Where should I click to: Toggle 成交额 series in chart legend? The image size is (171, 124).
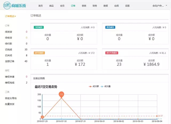[94, 86]
